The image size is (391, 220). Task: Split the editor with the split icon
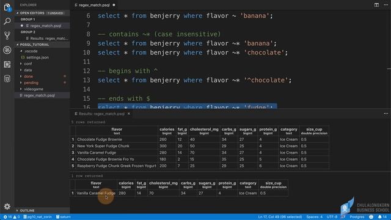tap(376, 5)
